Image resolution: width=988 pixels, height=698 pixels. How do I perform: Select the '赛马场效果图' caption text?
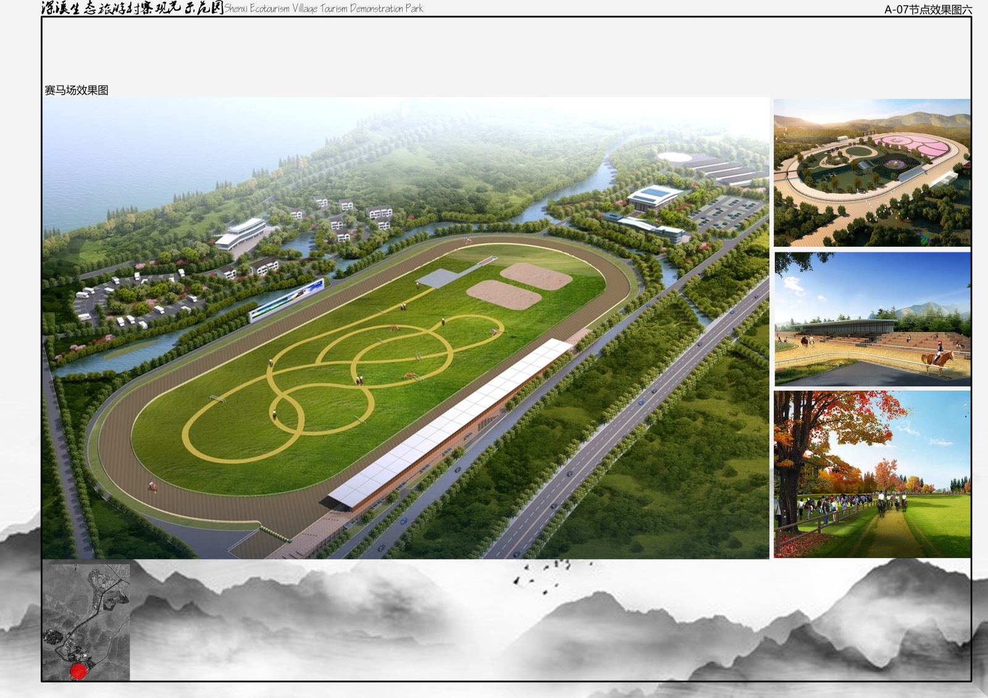(x=77, y=90)
